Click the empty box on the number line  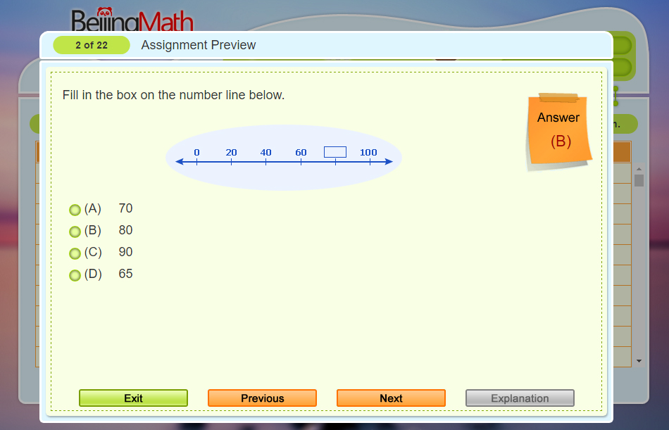(x=335, y=152)
